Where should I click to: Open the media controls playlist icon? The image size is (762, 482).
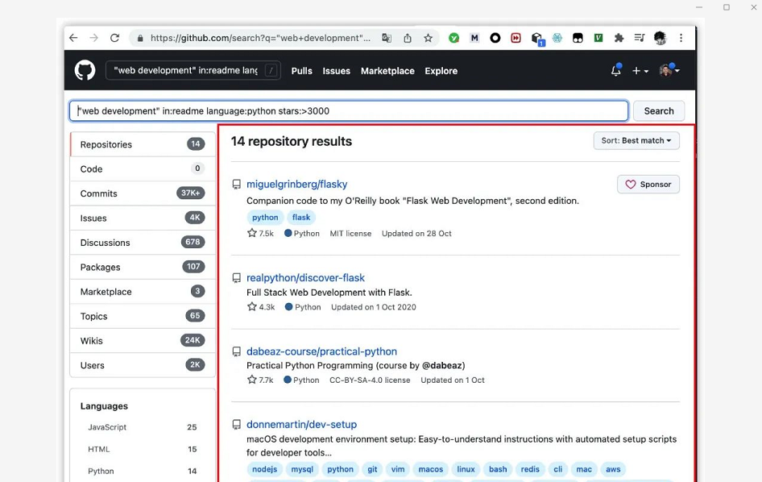click(x=640, y=38)
